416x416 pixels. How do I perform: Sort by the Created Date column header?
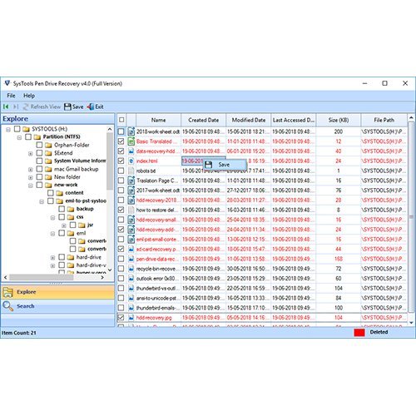point(204,120)
